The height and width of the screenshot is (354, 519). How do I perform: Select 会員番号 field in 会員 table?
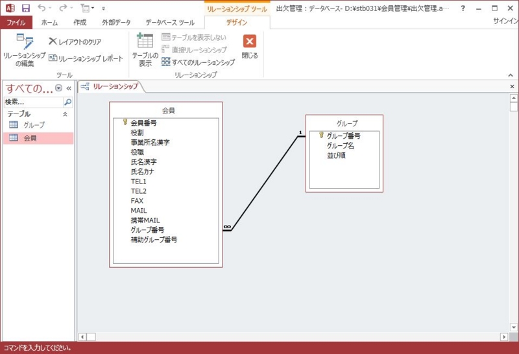[143, 123]
